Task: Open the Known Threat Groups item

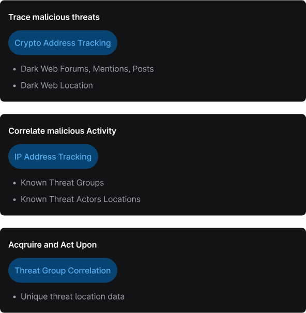Action: (x=62, y=183)
